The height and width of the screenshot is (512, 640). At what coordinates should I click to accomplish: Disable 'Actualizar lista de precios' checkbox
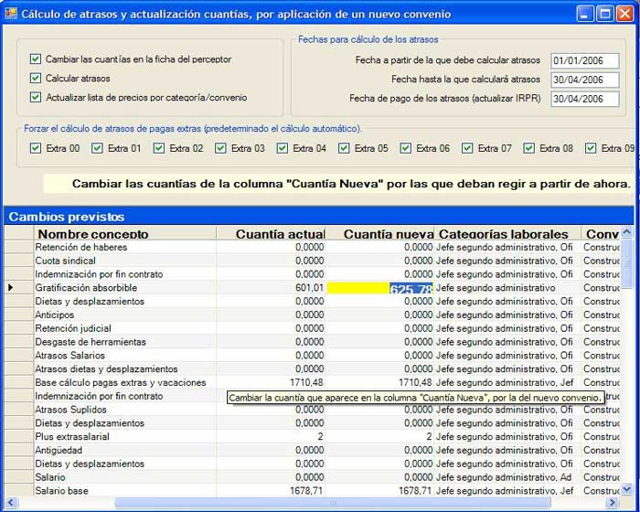[36, 98]
